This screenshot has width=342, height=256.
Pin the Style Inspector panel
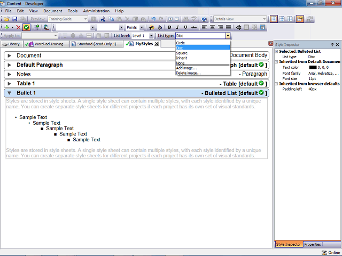click(332, 45)
